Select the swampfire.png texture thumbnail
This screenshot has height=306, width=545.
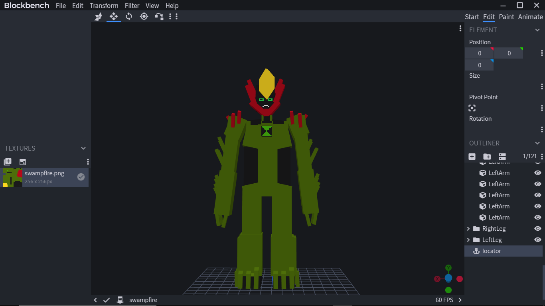pyautogui.click(x=12, y=177)
